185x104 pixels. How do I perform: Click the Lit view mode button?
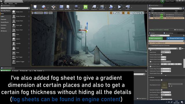46,13
